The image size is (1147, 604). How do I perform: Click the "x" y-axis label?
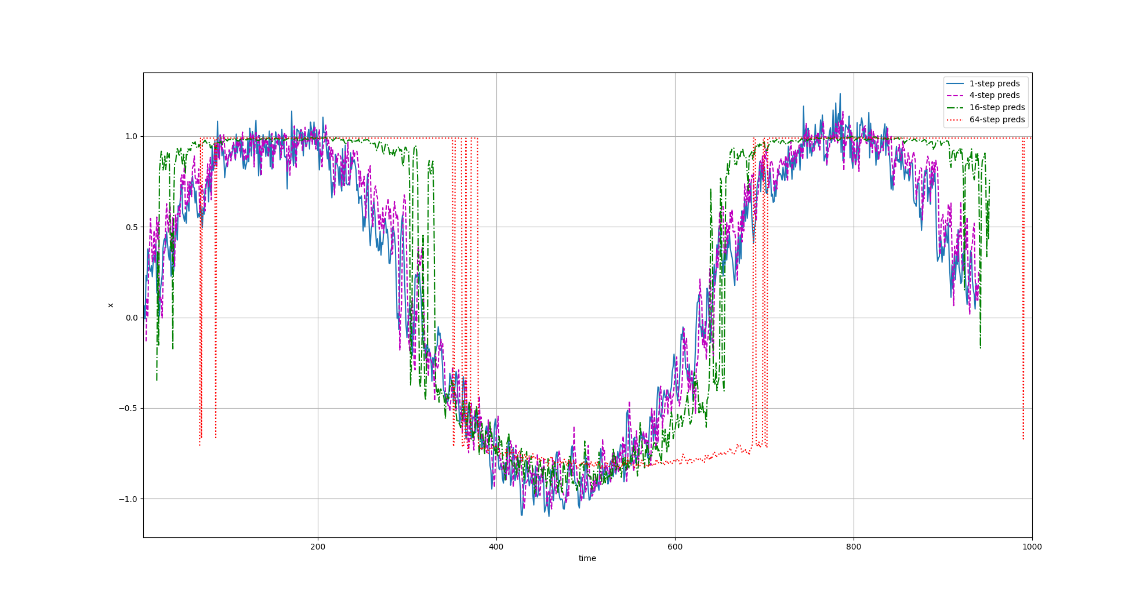(111, 305)
